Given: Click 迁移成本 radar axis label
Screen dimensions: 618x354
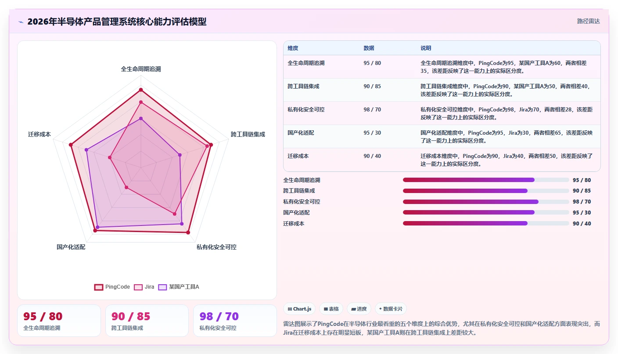Looking at the screenshot, I should tap(40, 134).
